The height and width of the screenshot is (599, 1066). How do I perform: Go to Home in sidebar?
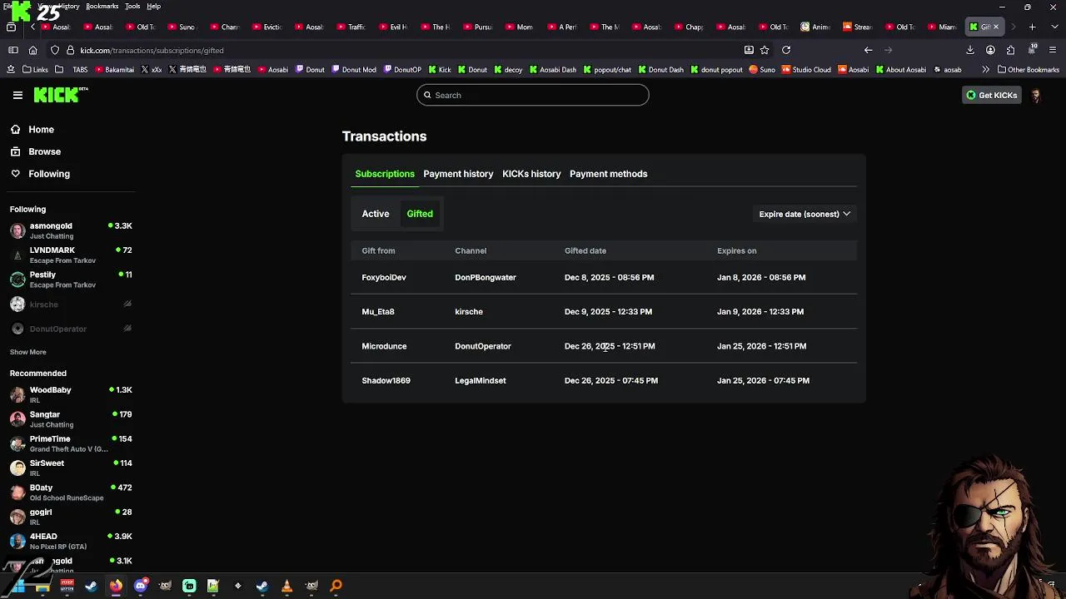(41, 130)
